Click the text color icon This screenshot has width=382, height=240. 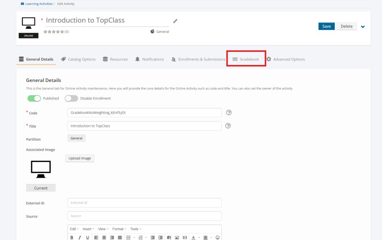click(193, 237)
